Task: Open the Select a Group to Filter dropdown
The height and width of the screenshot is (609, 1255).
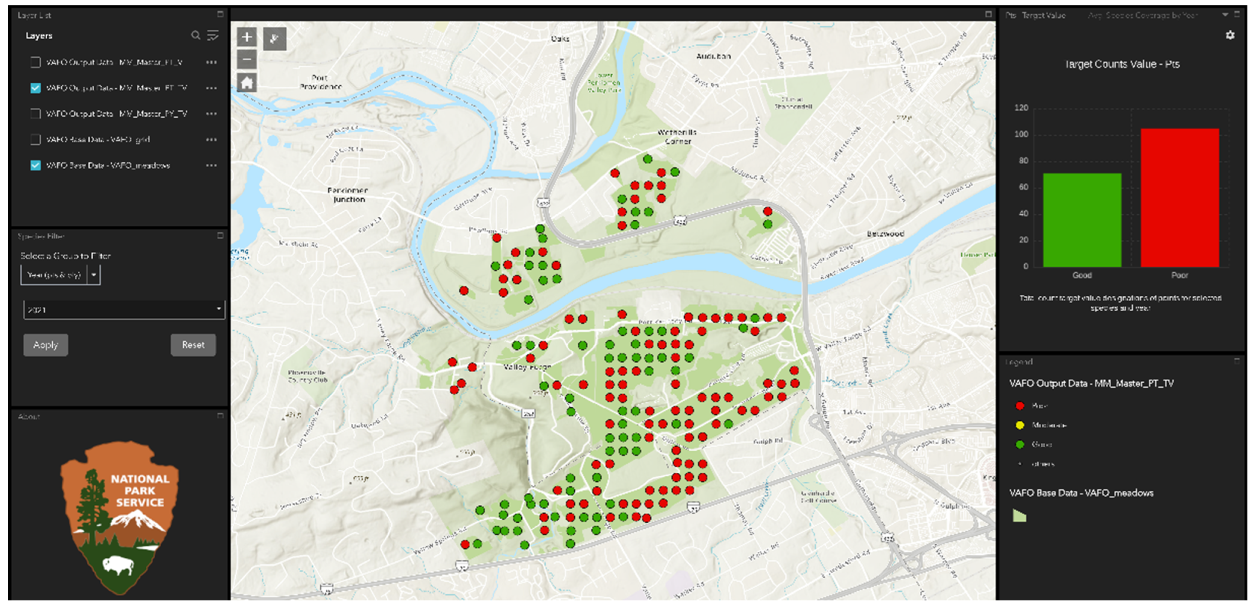Action: click(x=94, y=275)
